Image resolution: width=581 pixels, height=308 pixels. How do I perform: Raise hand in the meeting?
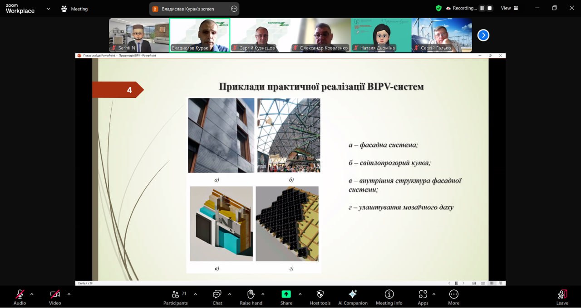pos(251,297)
